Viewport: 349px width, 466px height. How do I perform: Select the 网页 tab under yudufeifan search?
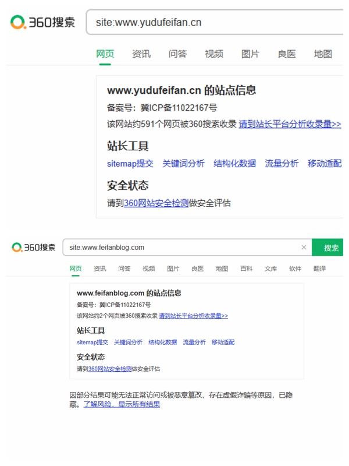coord(105,54)
